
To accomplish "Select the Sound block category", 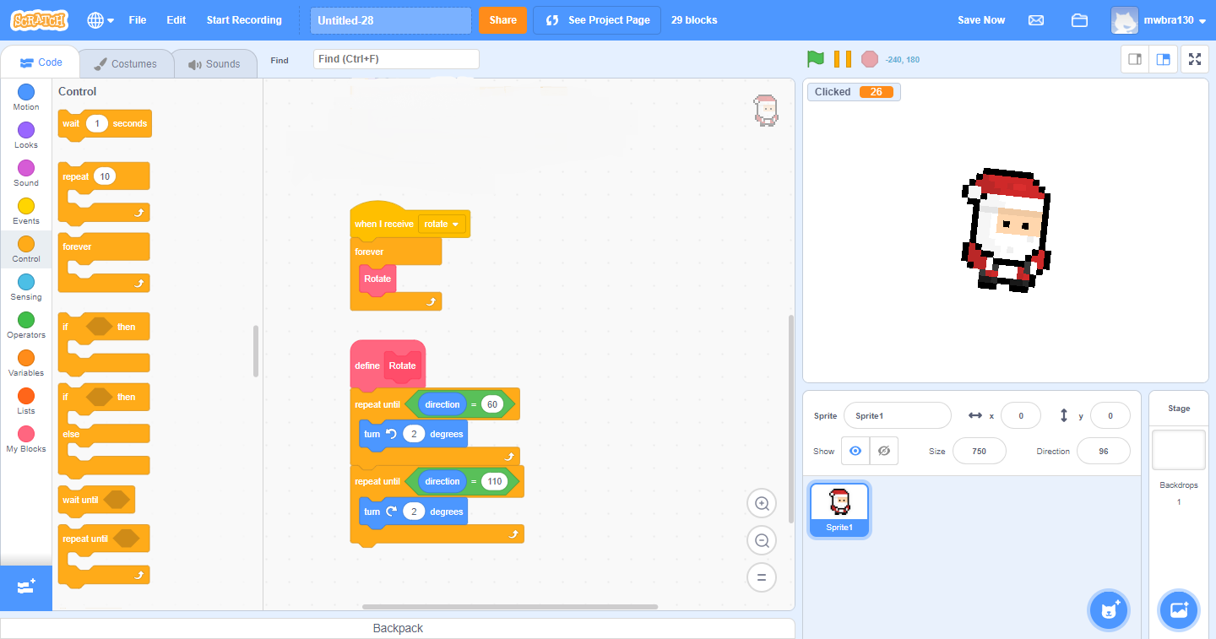I will (26, 173).
